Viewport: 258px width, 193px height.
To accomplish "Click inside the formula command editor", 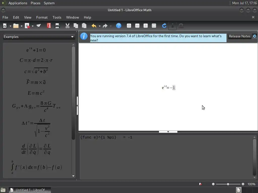I will (166, 157).
